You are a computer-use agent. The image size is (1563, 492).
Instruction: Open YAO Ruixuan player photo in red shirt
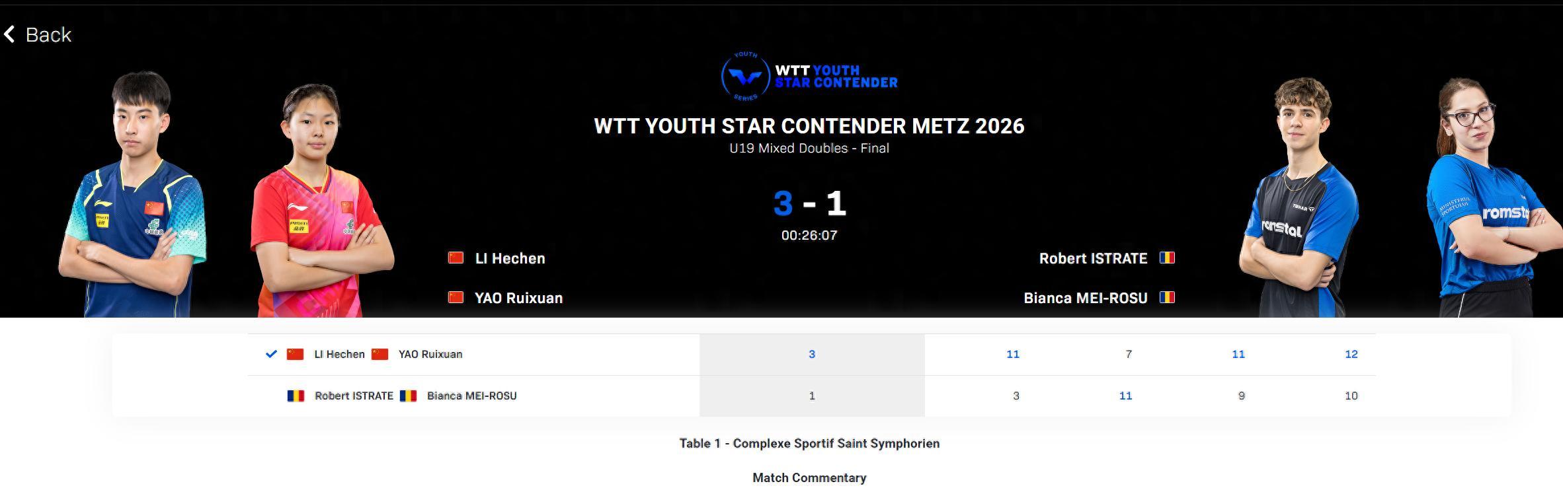coord(317,205)
